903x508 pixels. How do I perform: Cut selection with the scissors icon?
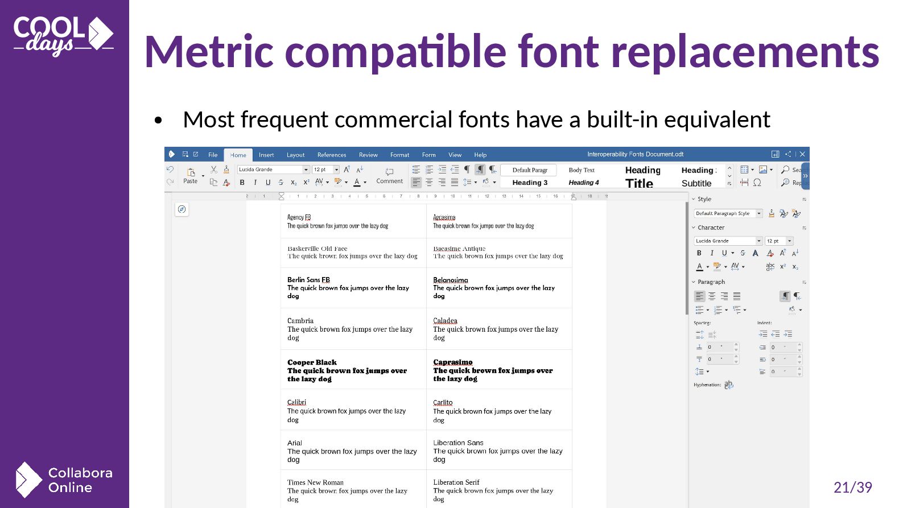pos(213,170)
